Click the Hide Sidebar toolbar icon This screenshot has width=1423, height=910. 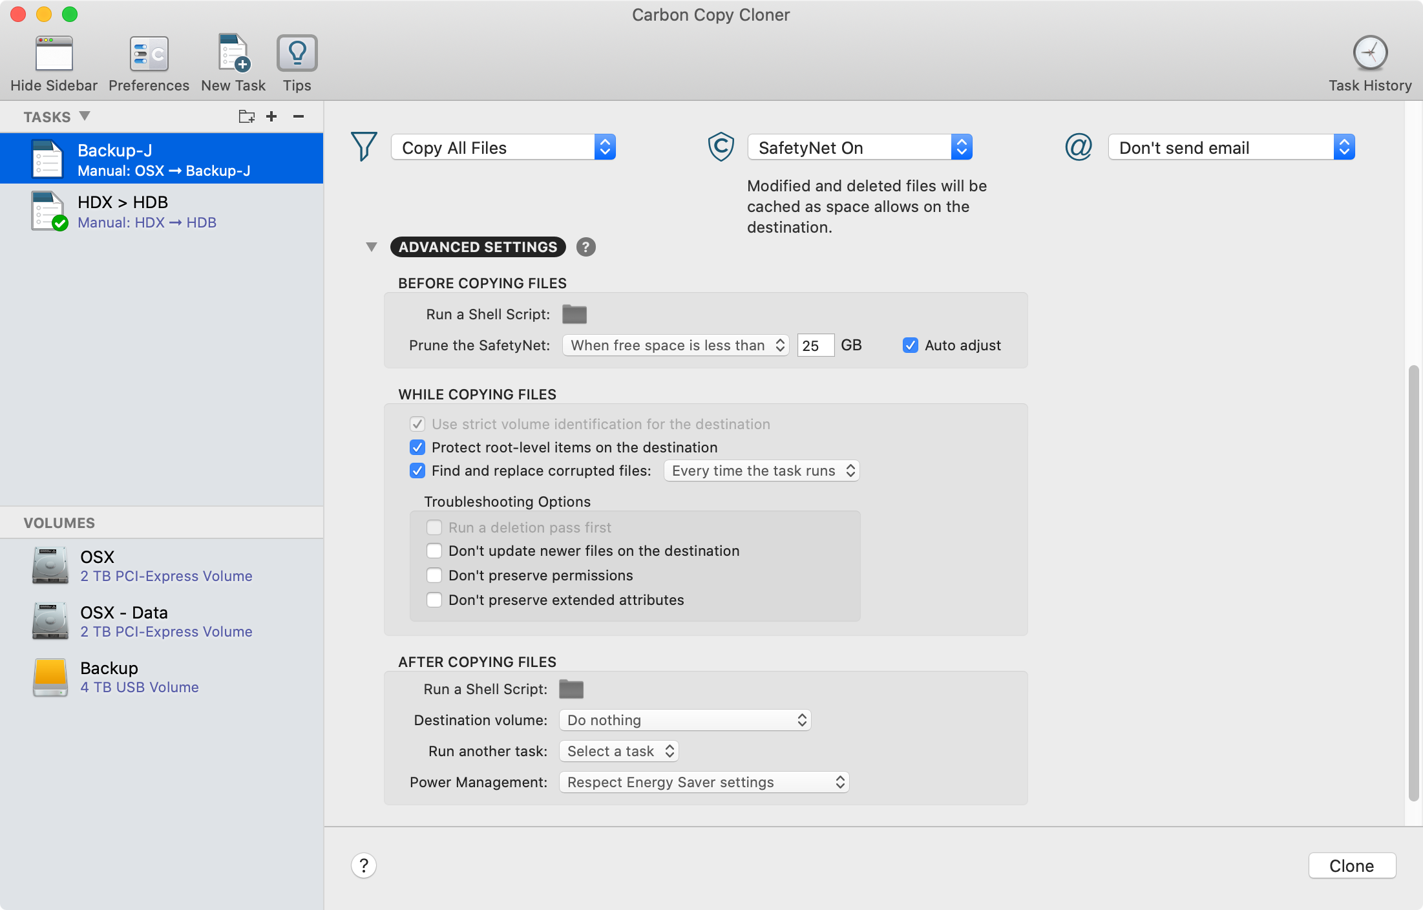point(54,54)
